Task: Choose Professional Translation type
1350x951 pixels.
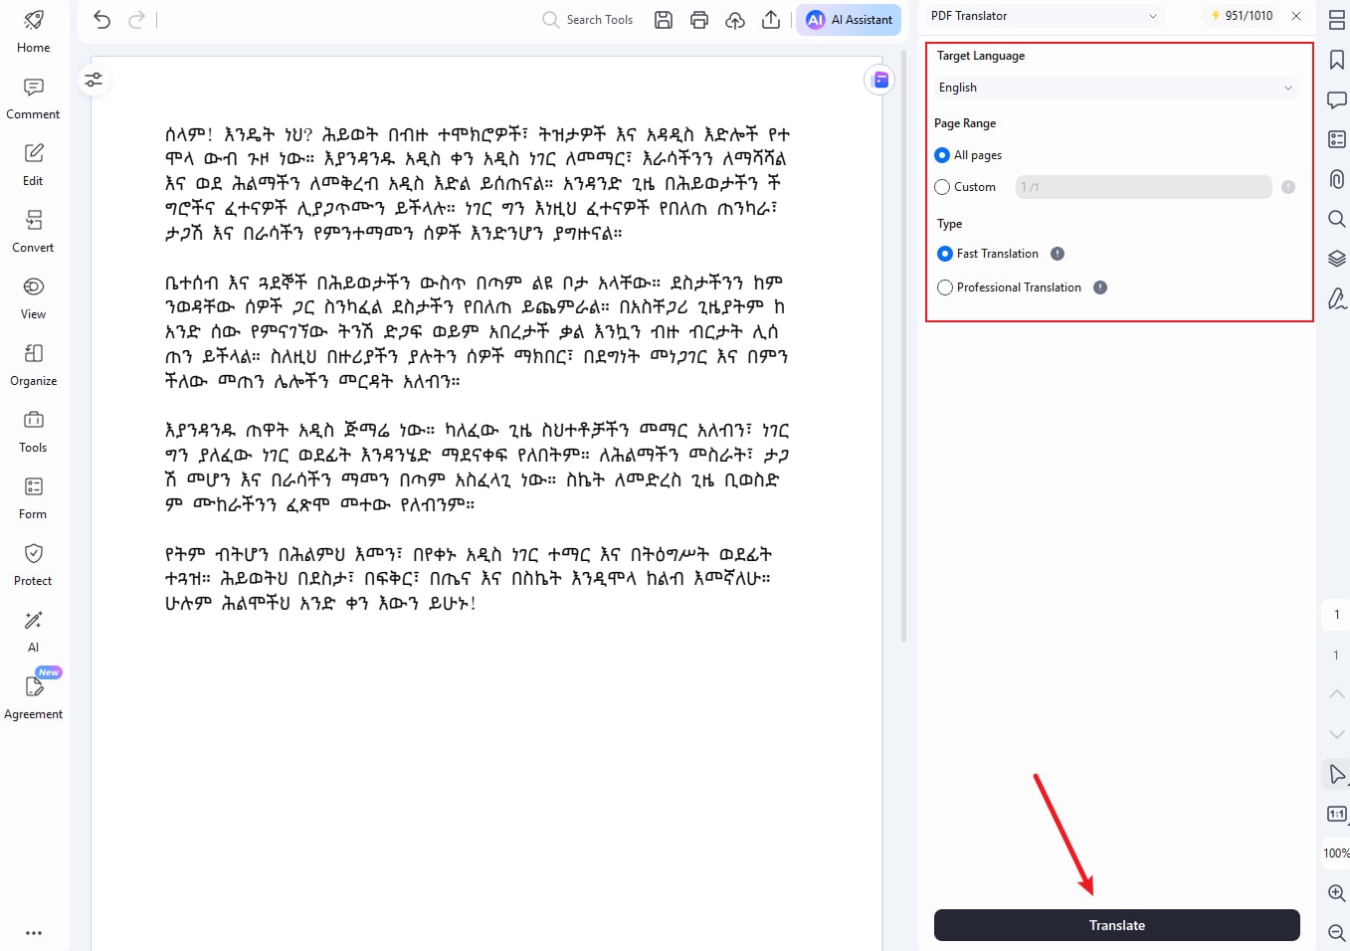Action: coord(945,287)
